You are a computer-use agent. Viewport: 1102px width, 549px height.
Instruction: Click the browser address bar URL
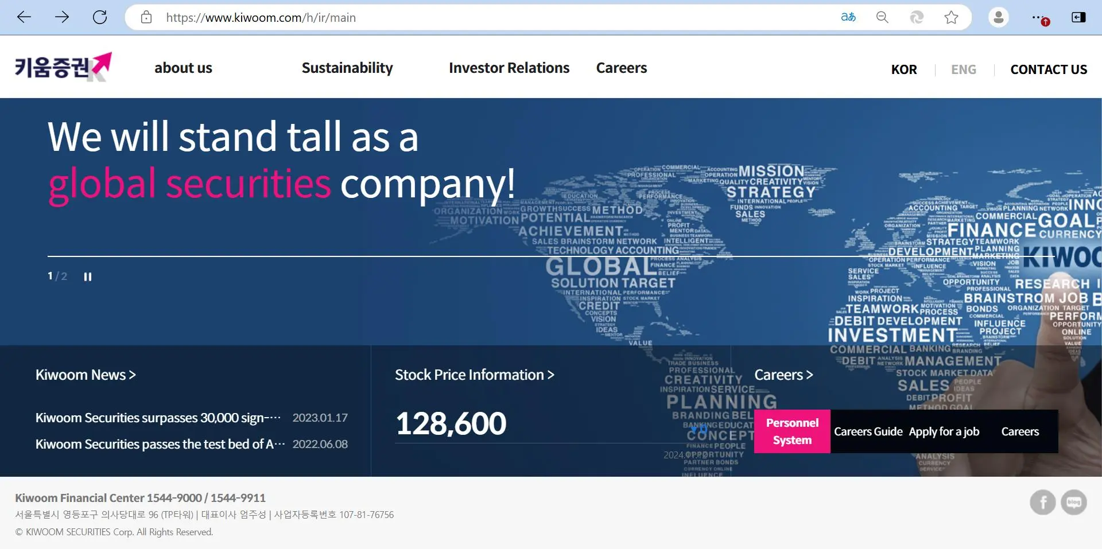pos(261,18)
